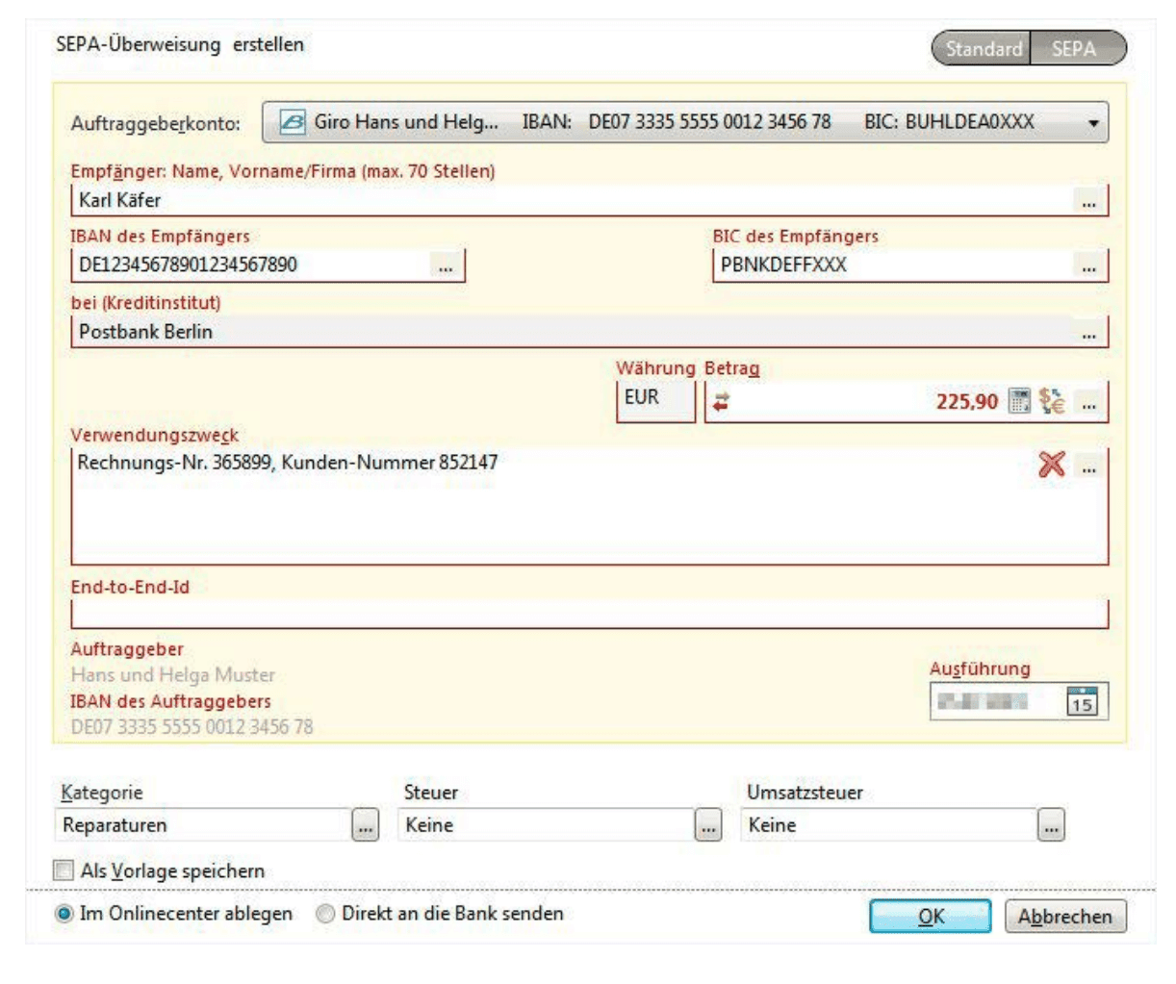Open the Steuer selection button
This screenshot has width=1176, height=984.
point(708,825)
